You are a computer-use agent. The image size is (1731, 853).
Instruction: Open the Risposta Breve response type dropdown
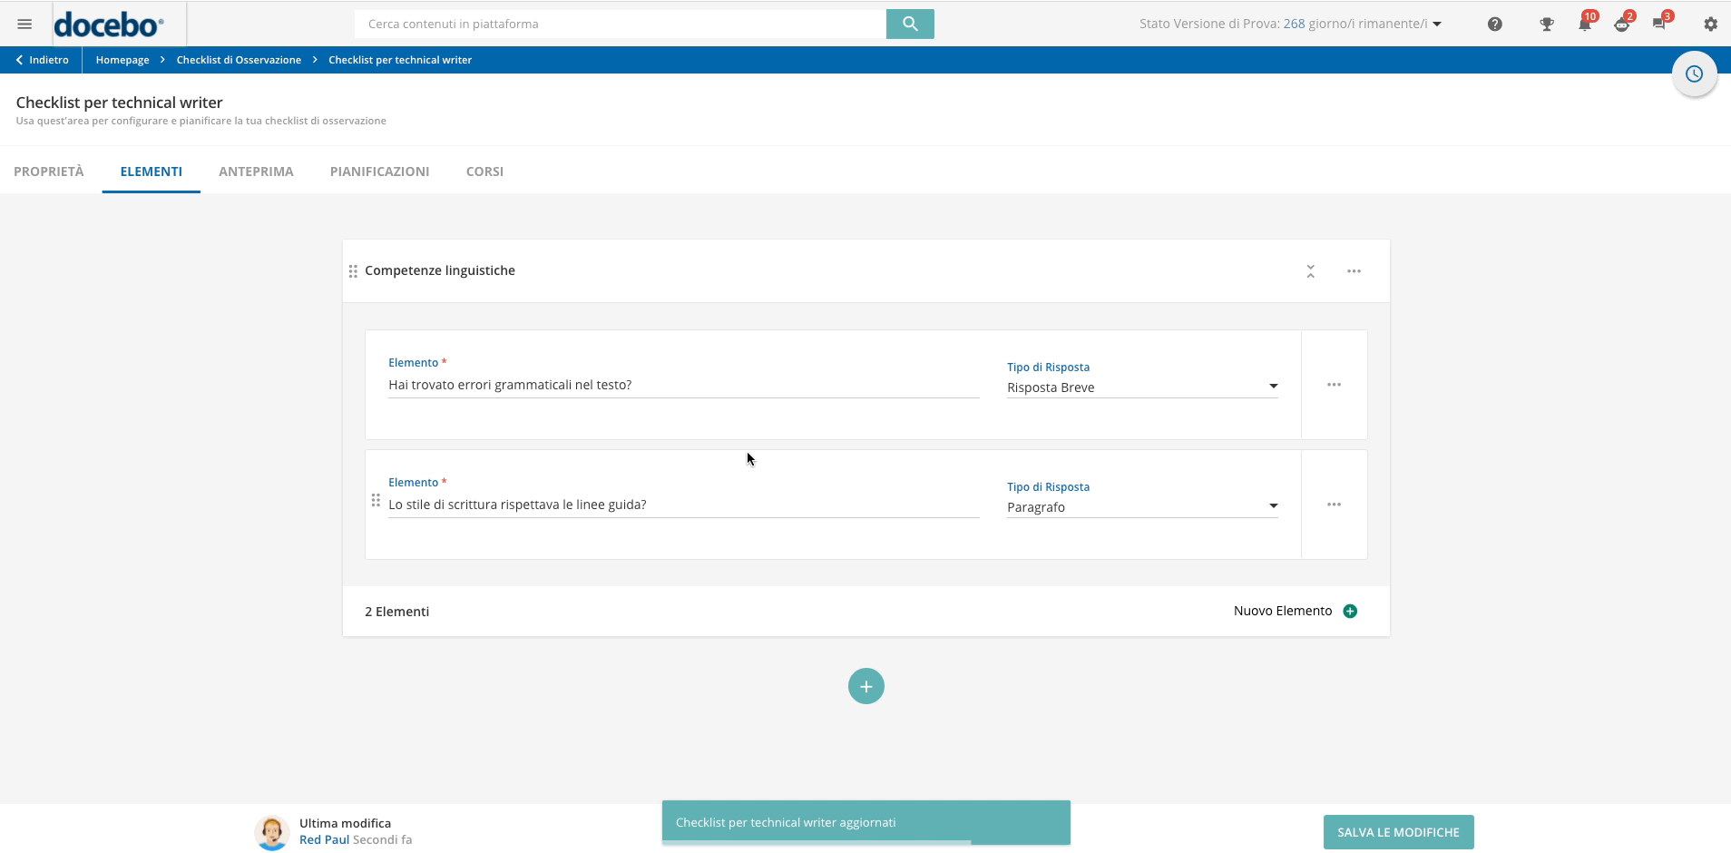[1142, 387]
